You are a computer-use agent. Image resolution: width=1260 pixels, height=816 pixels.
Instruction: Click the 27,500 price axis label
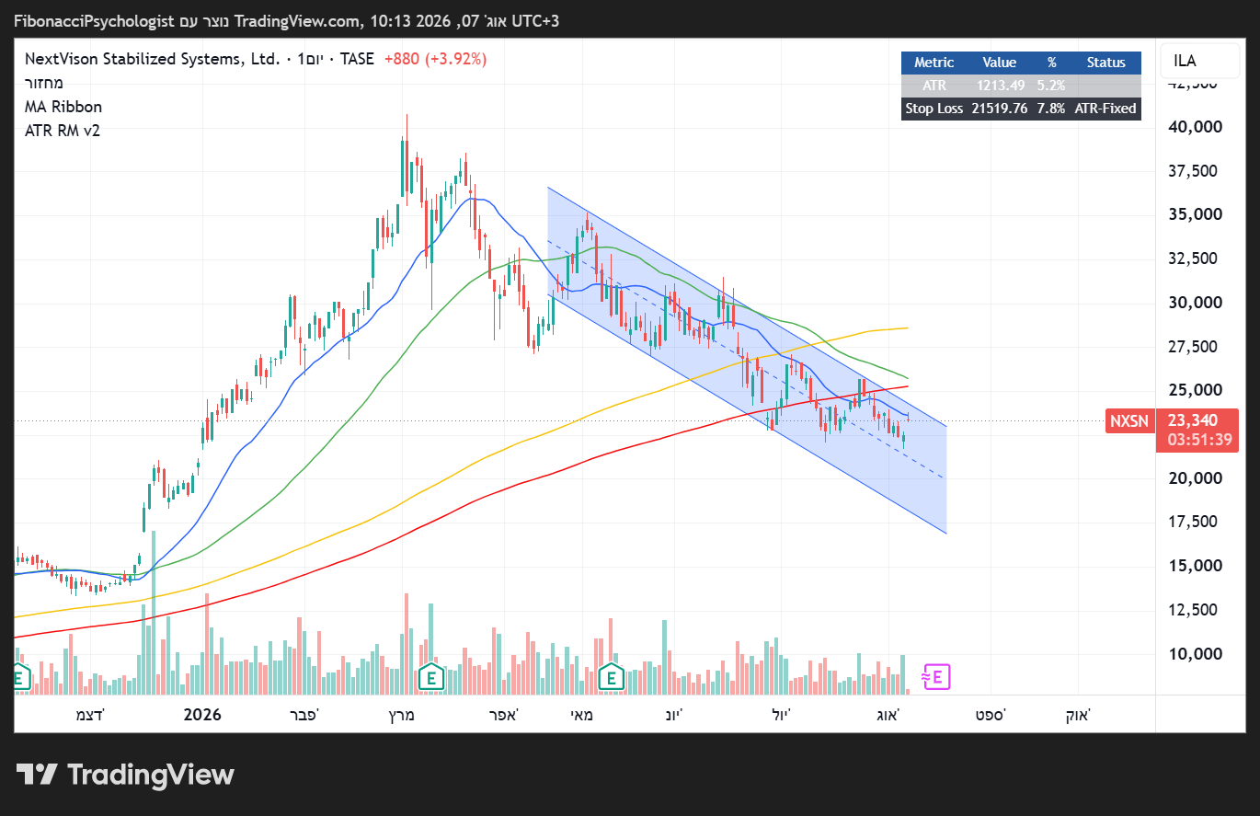(x=1194, y=347)
